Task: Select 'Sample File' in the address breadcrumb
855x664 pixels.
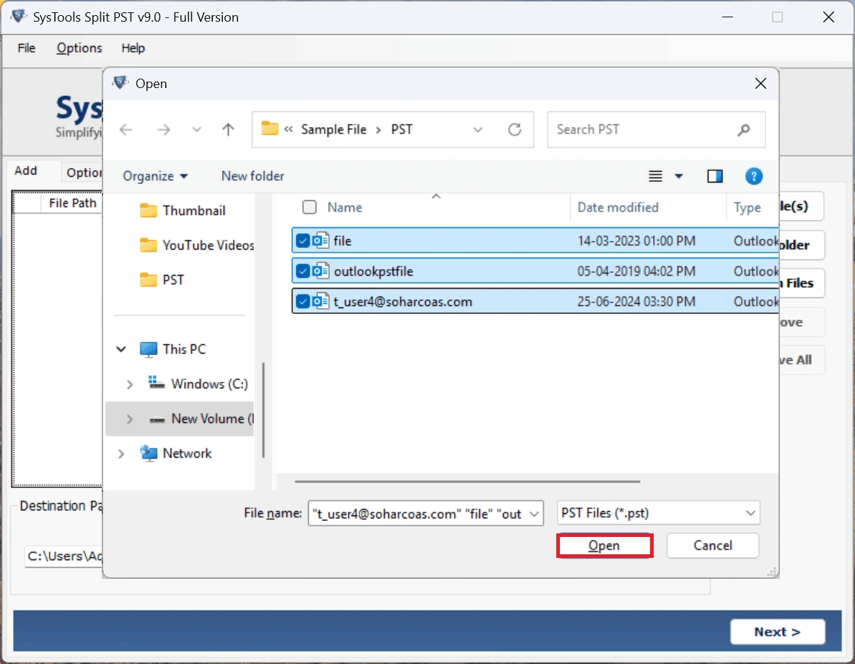Action: (334, 129)
